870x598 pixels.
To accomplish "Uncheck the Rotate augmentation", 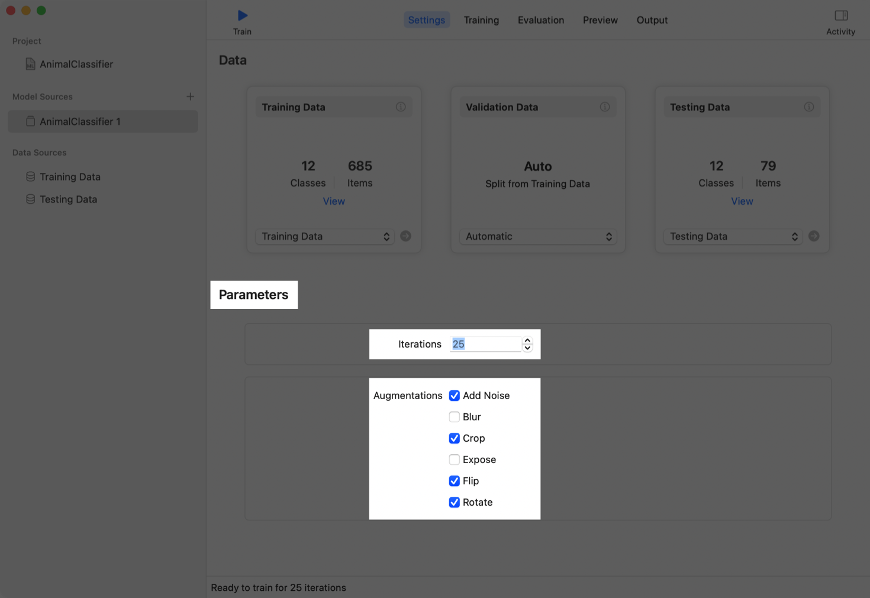I will point(455,502).
